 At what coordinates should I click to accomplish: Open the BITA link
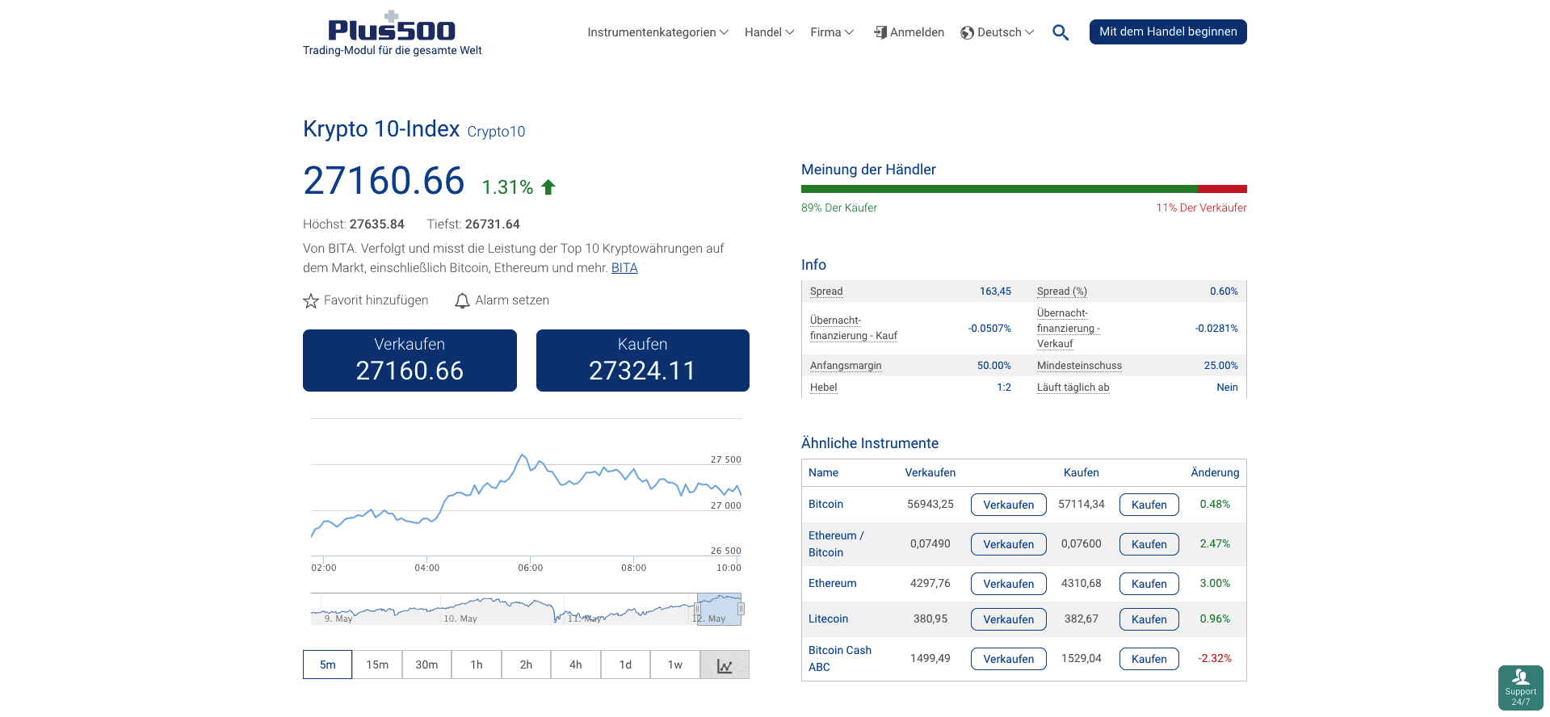tap(624, 268)
